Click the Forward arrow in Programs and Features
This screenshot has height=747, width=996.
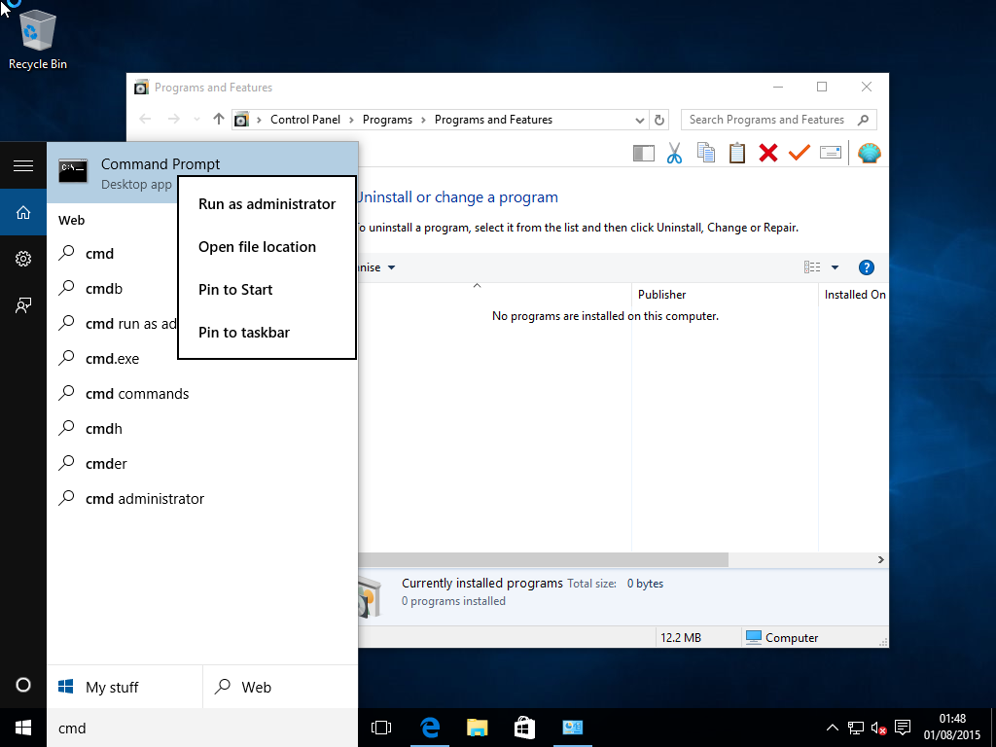tap(173, 119)
